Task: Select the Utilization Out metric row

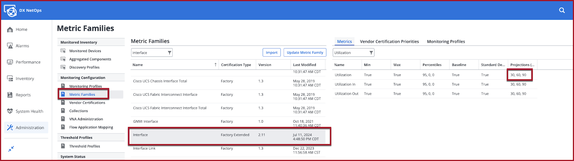Action: pyautogui.click(x=435, y=94)
